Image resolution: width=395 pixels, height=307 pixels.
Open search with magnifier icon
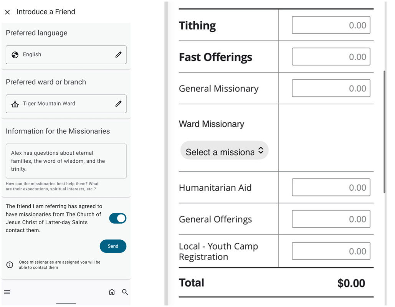point(125,292)
